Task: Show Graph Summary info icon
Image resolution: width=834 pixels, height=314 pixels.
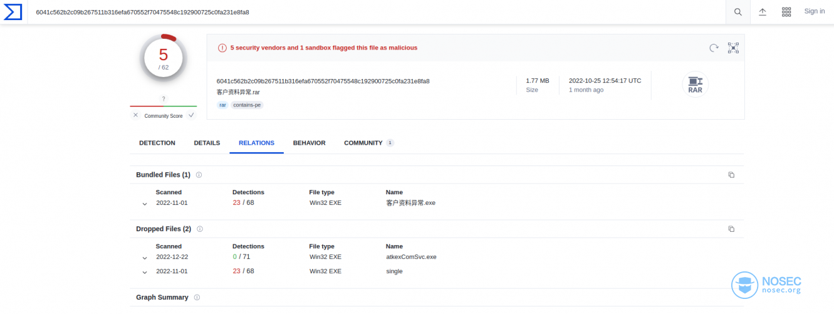Action: [x=197, y=298]
